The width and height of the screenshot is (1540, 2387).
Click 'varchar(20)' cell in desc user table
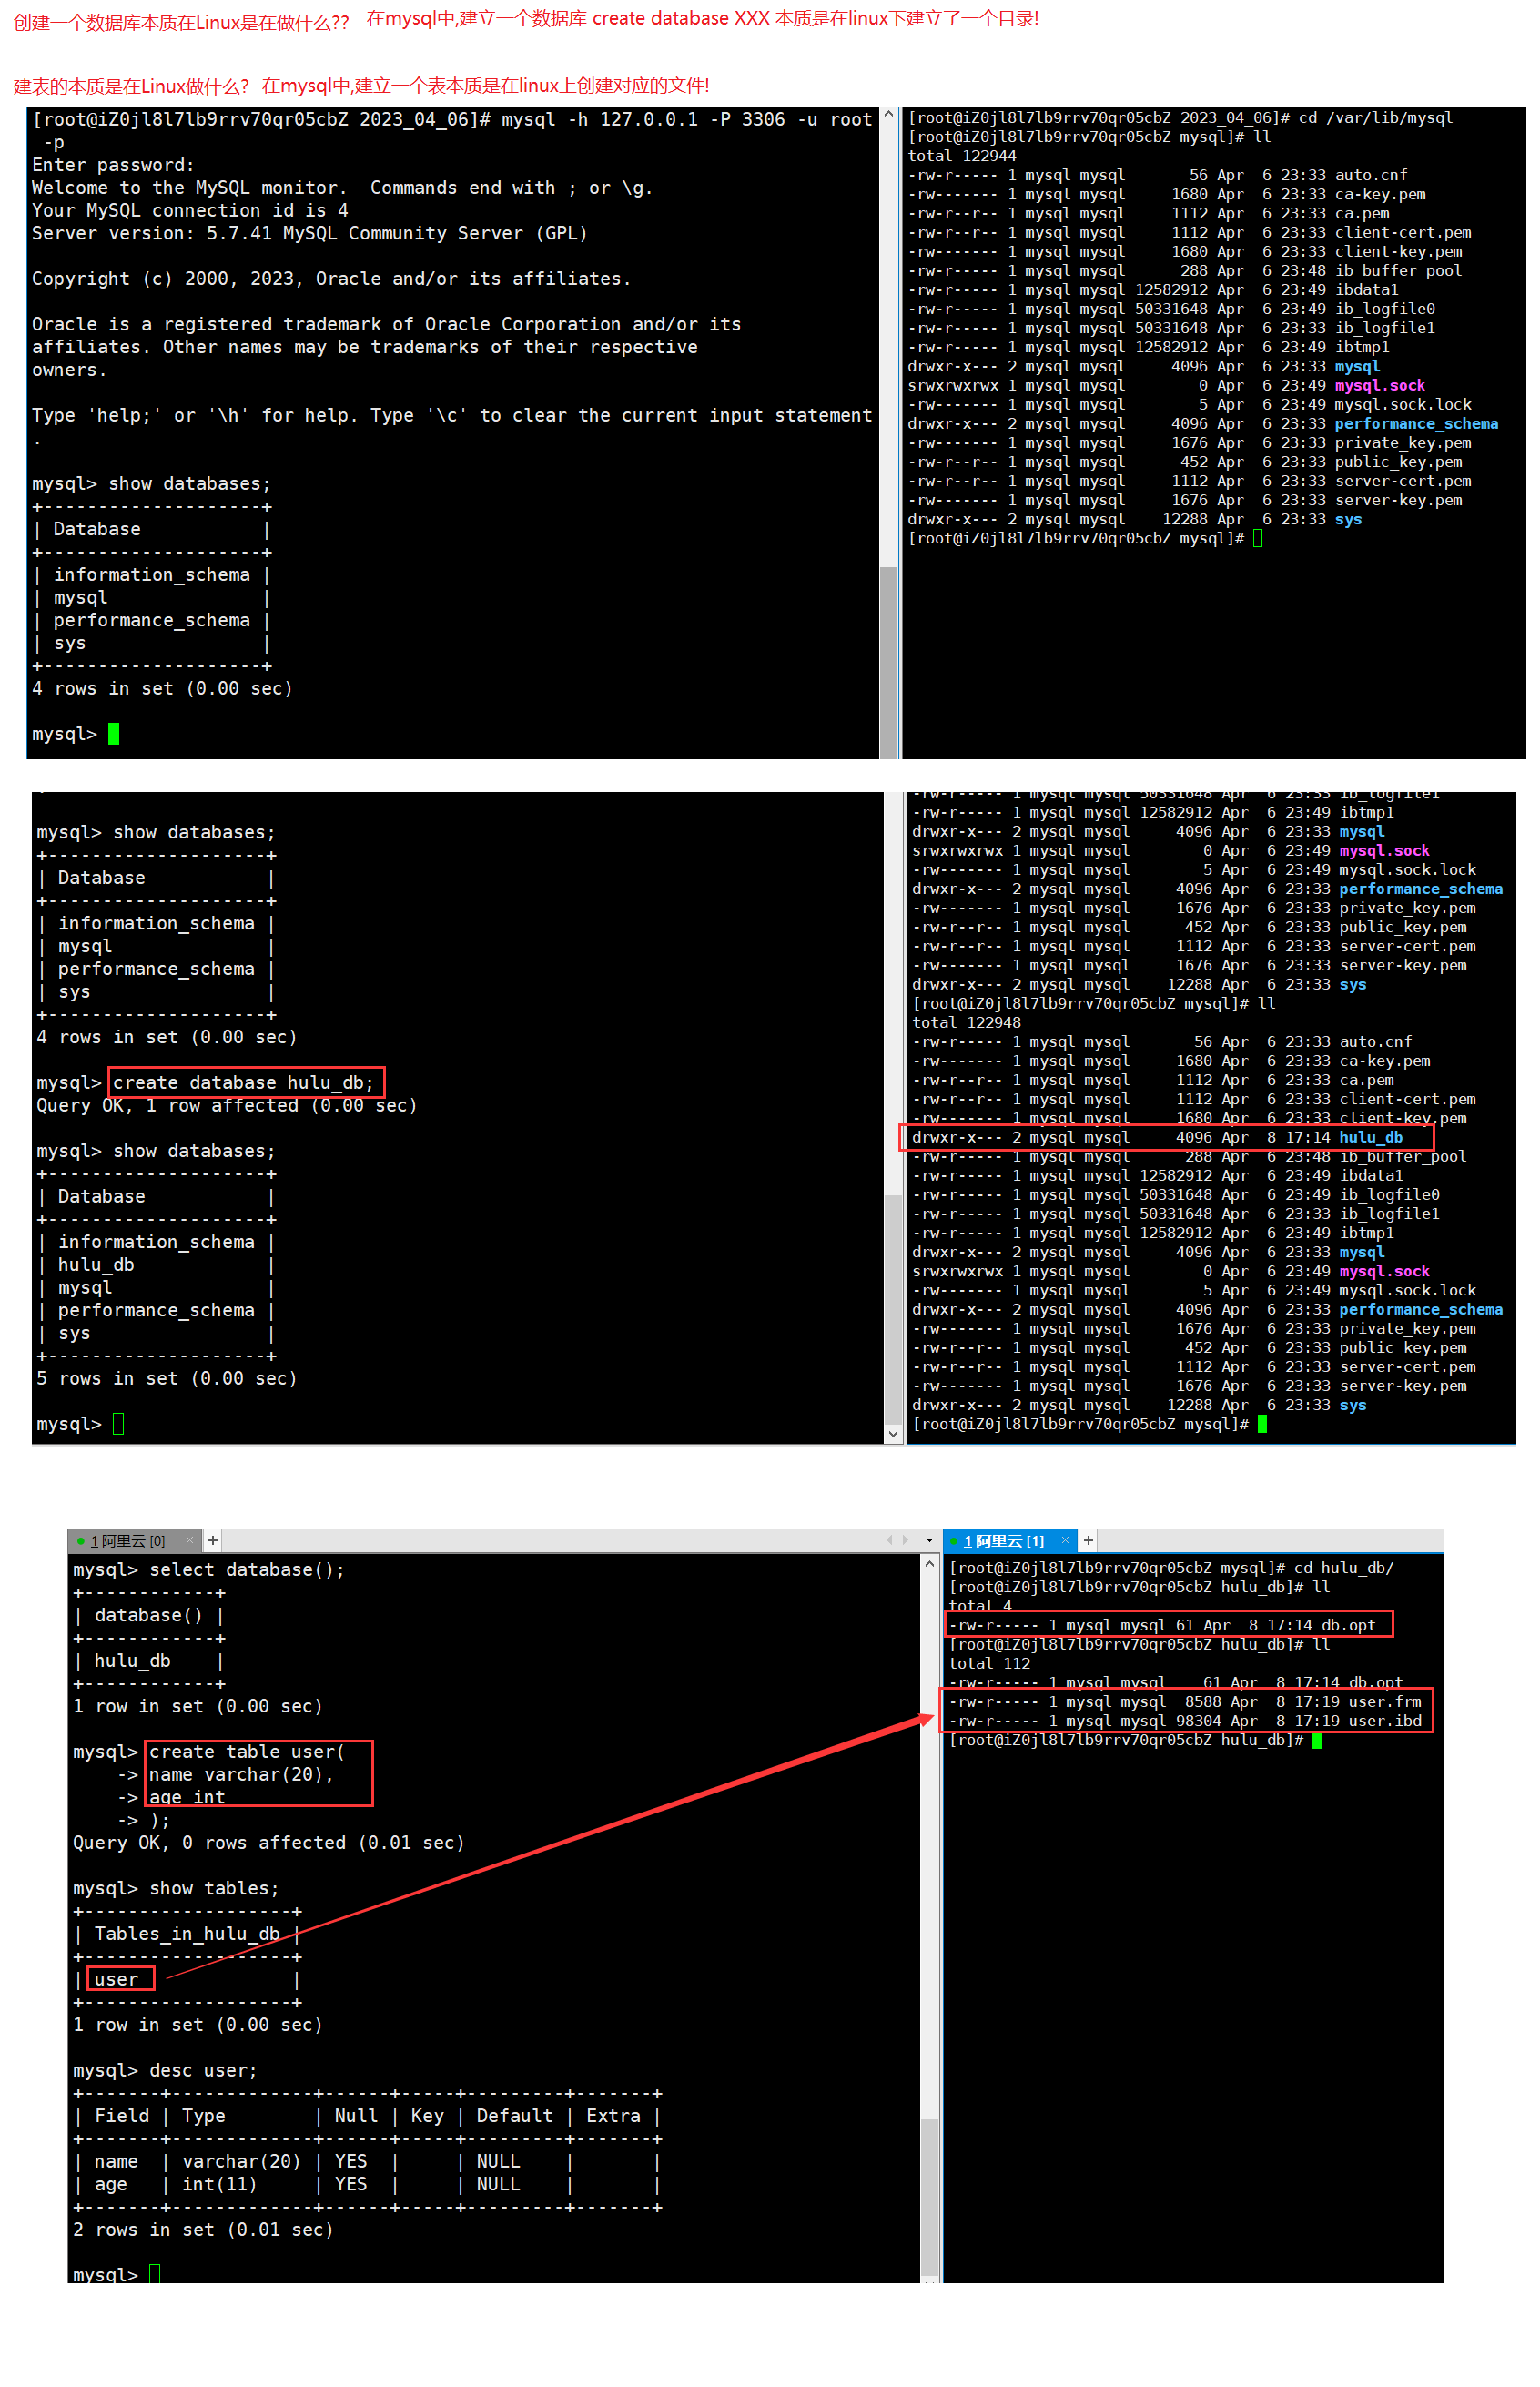(x=241, y=2162)
